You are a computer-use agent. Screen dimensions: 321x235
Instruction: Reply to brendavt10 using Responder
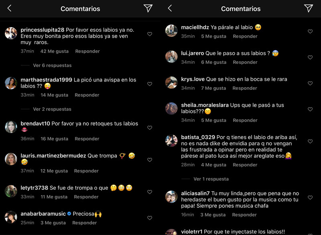pyautogui.click(x=87, y=139)
